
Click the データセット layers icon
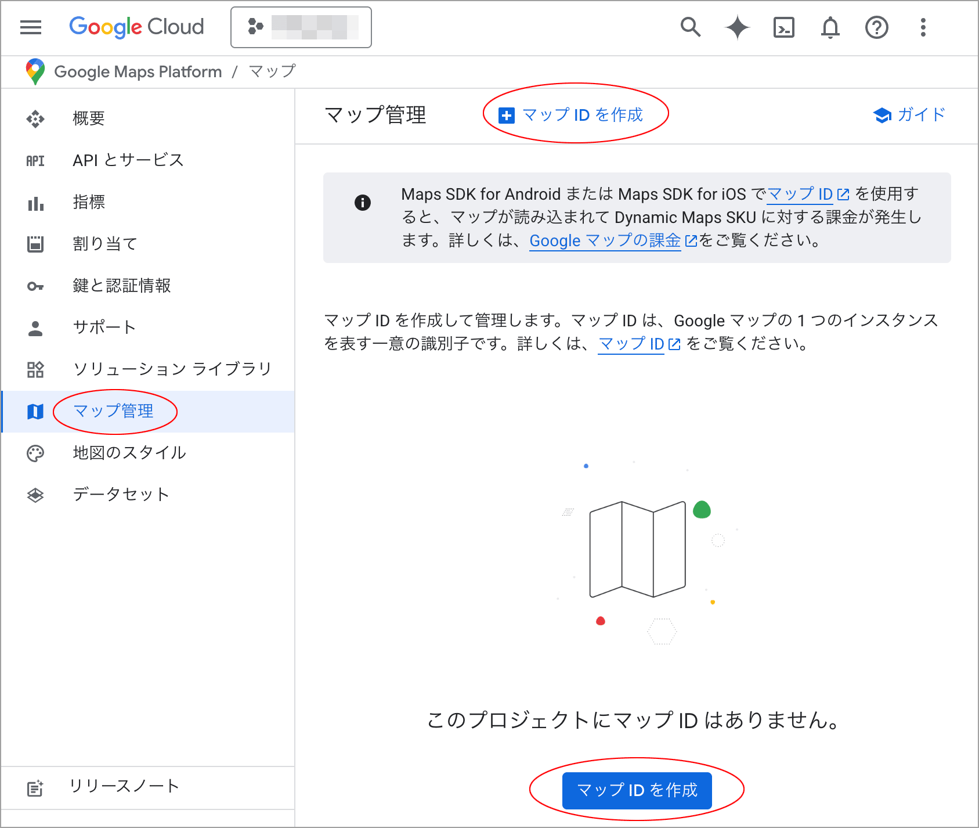35,495
